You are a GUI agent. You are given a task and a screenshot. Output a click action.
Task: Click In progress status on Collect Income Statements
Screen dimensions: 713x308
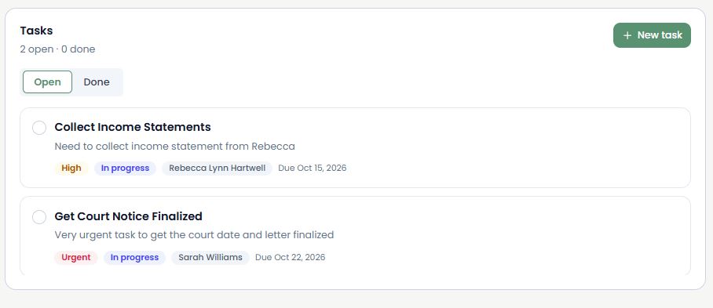(x=125, y=168)
